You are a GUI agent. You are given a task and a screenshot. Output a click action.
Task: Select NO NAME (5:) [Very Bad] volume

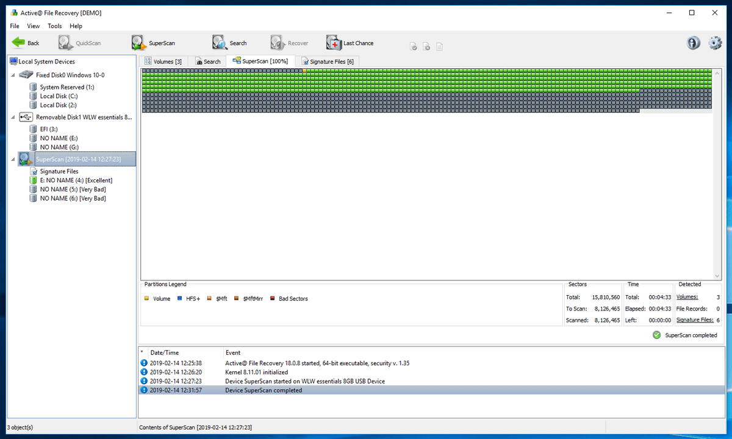pyautogui.click(x=73, y=190)
